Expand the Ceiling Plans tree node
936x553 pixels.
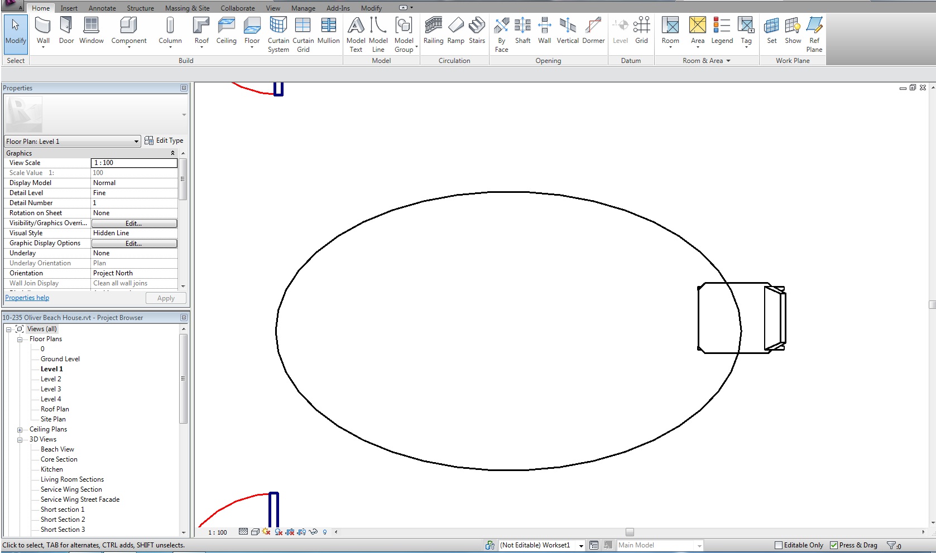20,430
